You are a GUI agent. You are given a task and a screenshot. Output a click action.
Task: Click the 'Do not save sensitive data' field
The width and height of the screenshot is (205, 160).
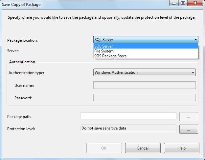click(x=128, y=128)
